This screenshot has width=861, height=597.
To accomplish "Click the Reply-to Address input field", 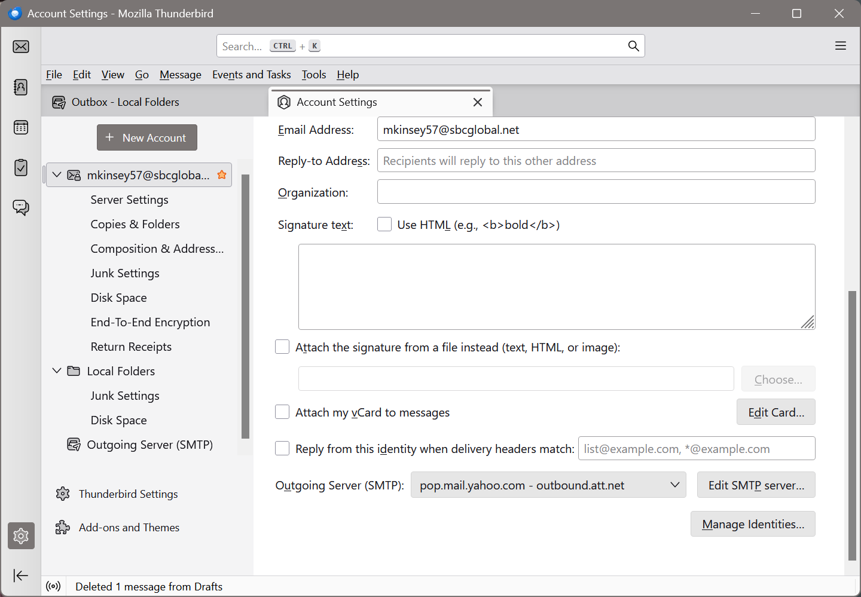I will [596, 161].
